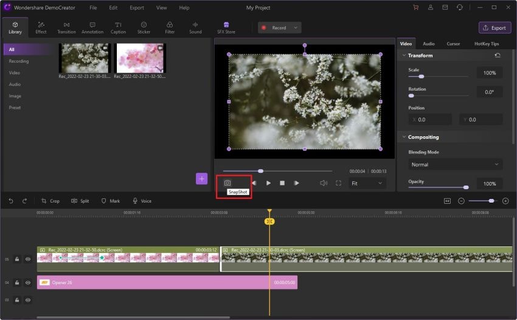Open the Export menu
517x320 pixels.
coord(137,7)
